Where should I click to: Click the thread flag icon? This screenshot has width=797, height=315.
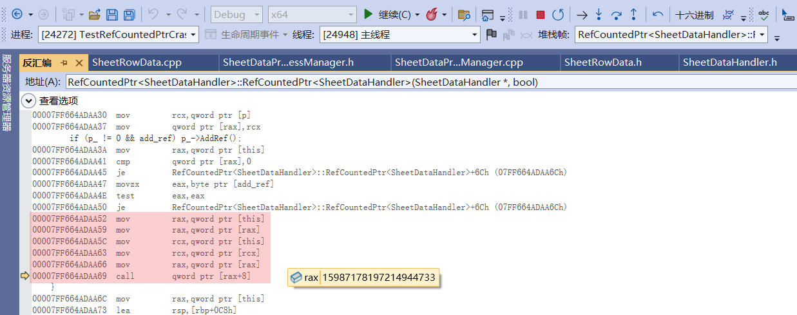(492, 34)
